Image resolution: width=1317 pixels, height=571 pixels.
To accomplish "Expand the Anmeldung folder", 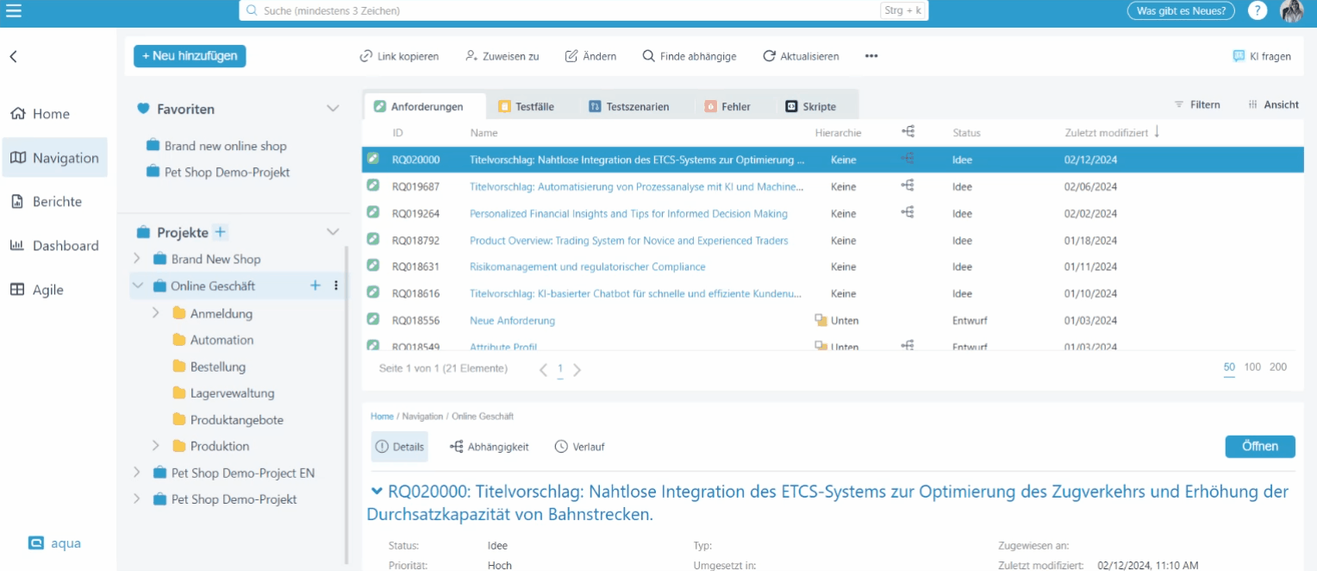I will click(x=156, y=313).
